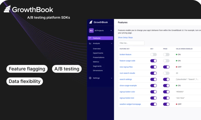Click the large GrowthBook banner logo
The width and height of the screenshot is (201, 120).
tap(28, 9)
